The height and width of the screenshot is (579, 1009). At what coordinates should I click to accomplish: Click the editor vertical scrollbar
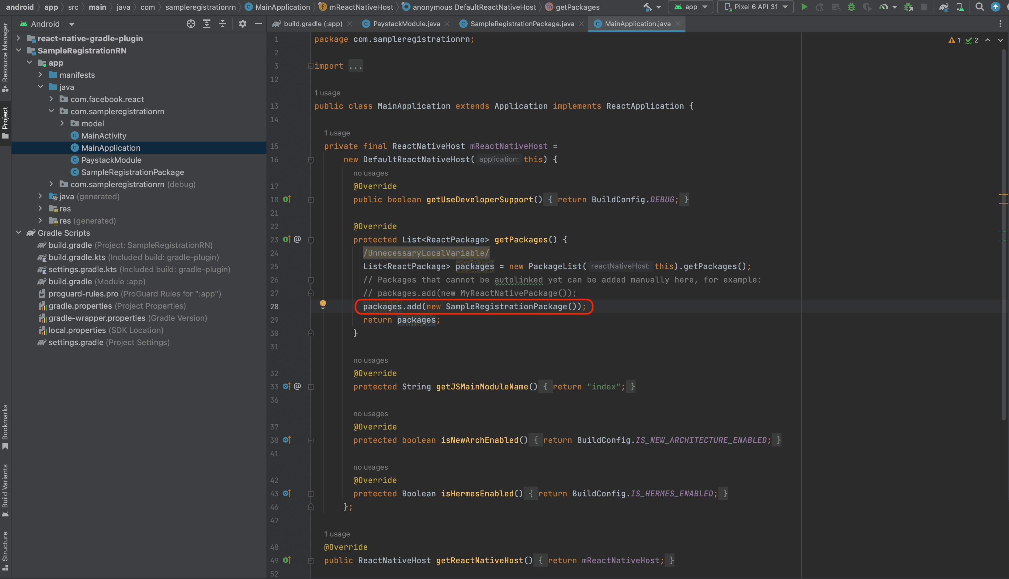pyautogui.click(x=1004, y=238)
